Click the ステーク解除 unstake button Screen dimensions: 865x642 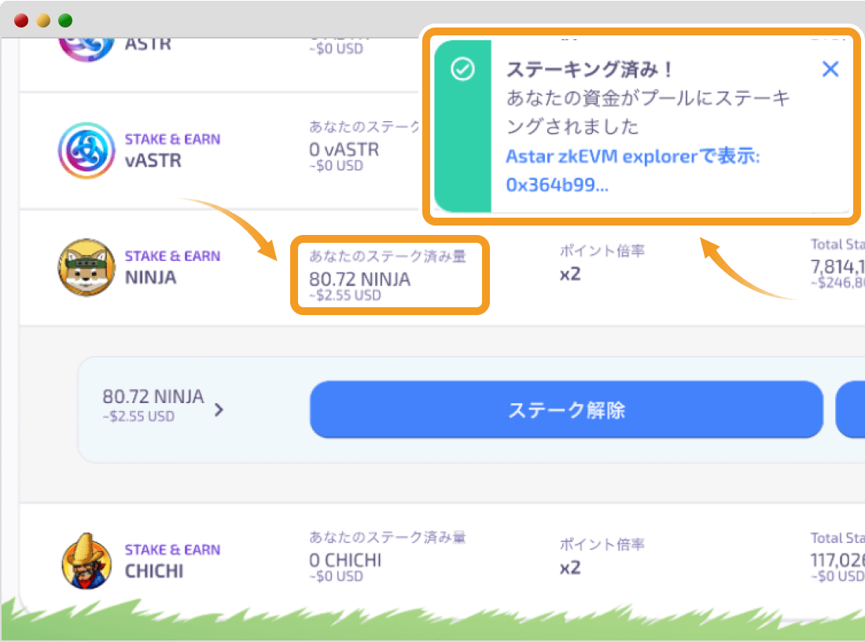click(x=566, y=409)
